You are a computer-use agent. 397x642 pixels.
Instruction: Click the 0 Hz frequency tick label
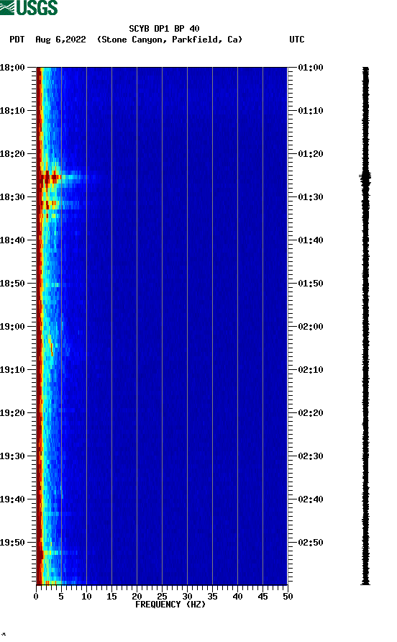point(36,597)
